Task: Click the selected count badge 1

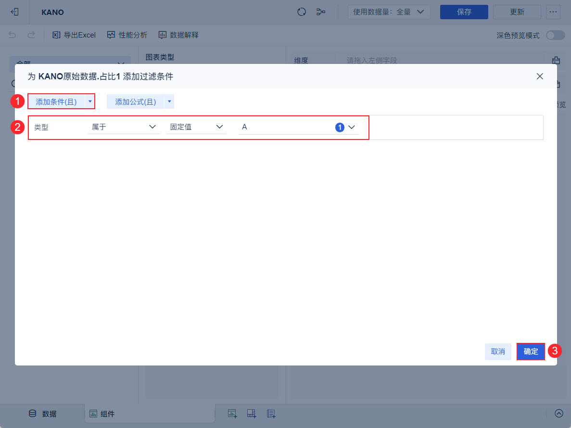Action: (x=340, y=127)
